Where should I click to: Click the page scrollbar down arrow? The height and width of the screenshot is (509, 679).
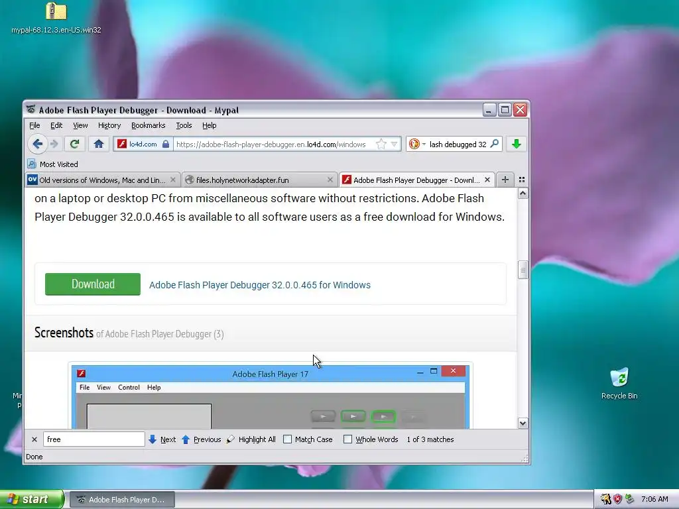[x=523, y=423]
